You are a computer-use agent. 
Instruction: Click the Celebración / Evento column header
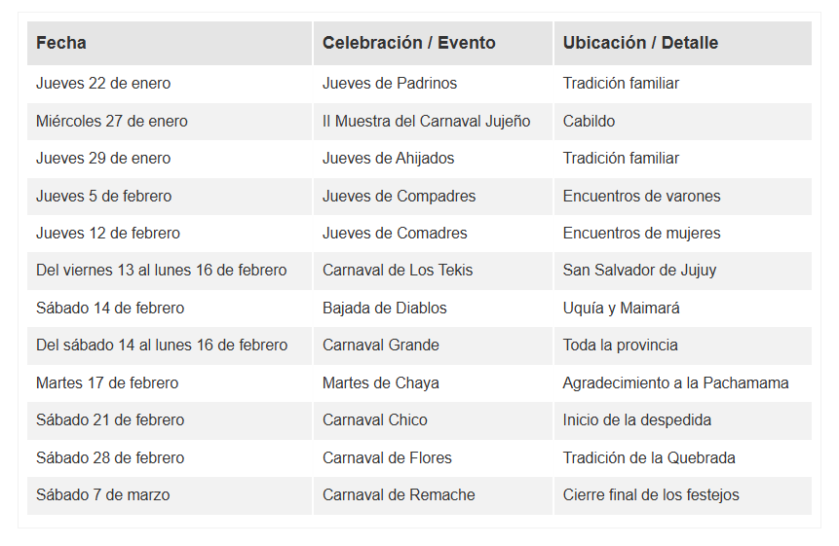pyautogui.click(x=408, y=43)
